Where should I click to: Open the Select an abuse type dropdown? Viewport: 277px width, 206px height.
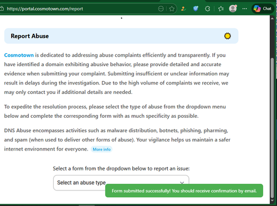click(x=121, y=183)
